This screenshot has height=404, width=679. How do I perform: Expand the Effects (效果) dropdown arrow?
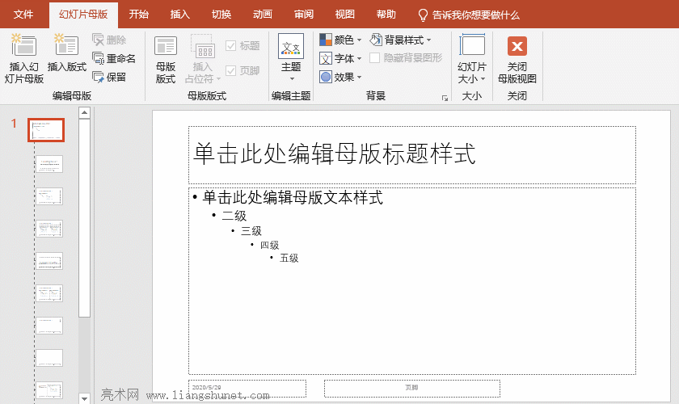tap(360, 78)
